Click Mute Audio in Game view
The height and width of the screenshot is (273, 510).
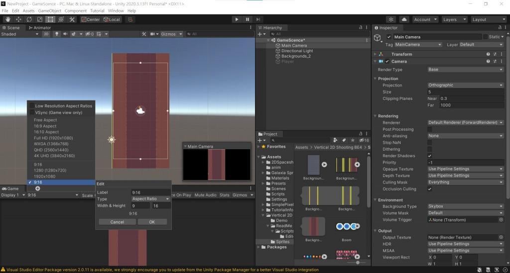[205, 195]
